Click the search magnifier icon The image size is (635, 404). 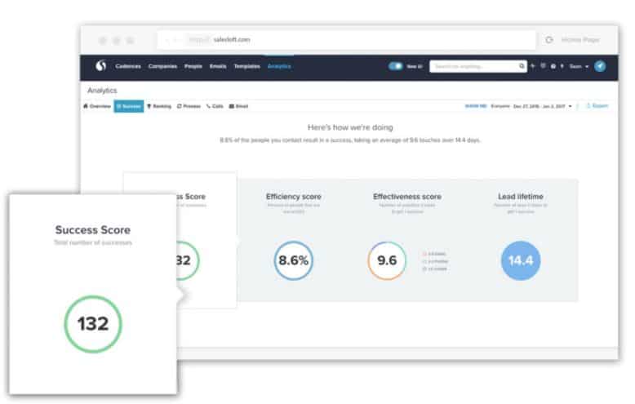[522, 66]
